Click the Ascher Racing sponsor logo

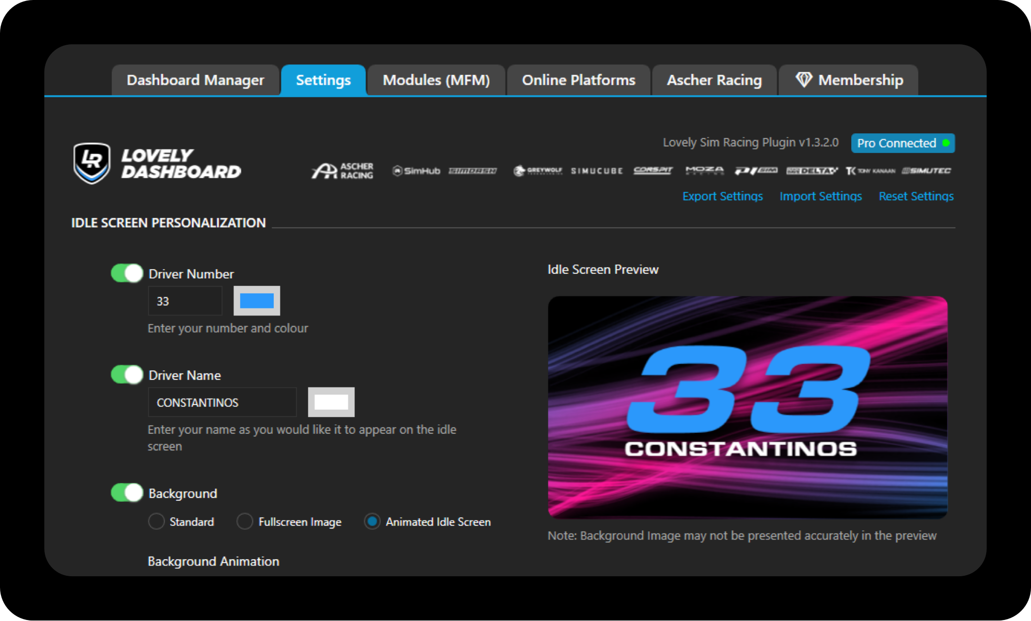pos(342,171)
